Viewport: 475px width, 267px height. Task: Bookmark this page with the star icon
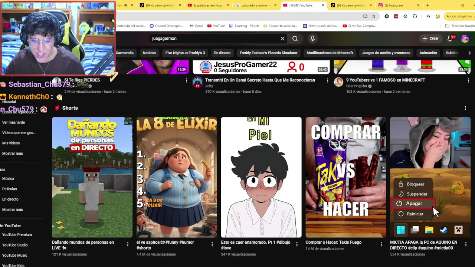pyautogui.click(x=374, y=16)
